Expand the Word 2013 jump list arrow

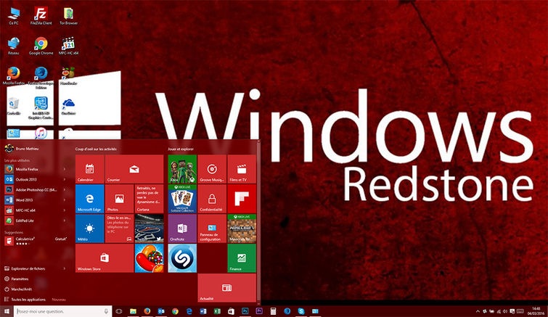tap(65, 200)
